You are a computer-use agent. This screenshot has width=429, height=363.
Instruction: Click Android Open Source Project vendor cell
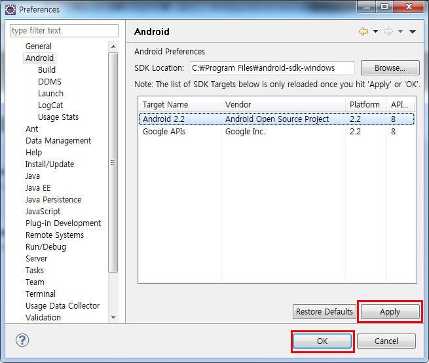click(277, 119)
